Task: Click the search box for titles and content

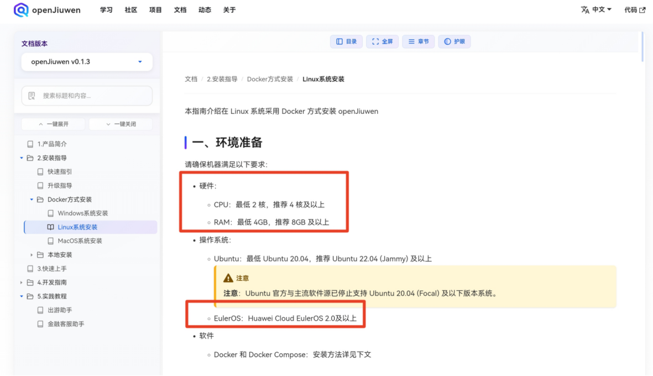Action: pos(87,96)
